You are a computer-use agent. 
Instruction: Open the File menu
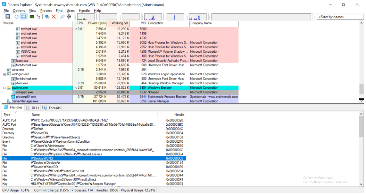coord(6,11)
